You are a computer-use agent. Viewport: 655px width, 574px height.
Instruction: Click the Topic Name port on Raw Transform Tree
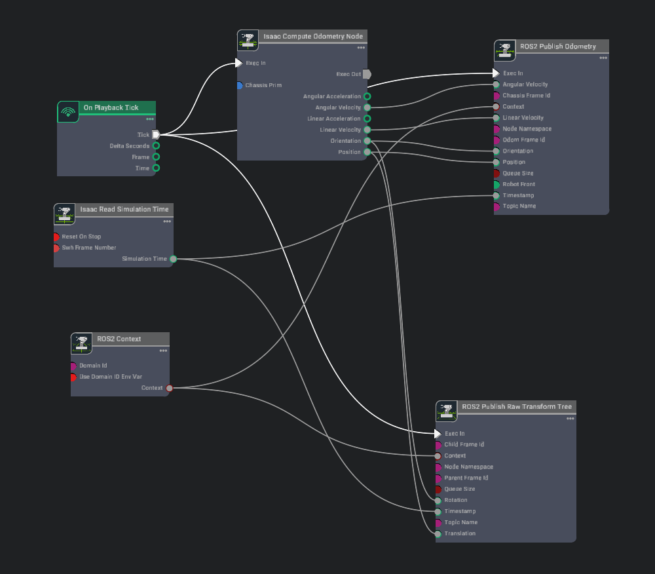click(x=438, y=523)
